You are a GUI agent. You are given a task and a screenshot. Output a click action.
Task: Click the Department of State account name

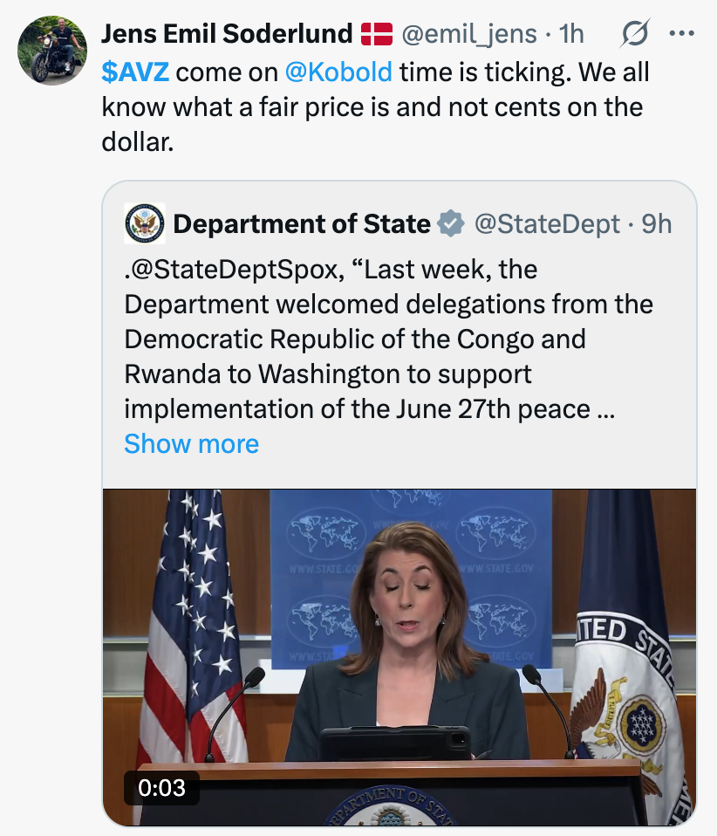pos(302,223)
